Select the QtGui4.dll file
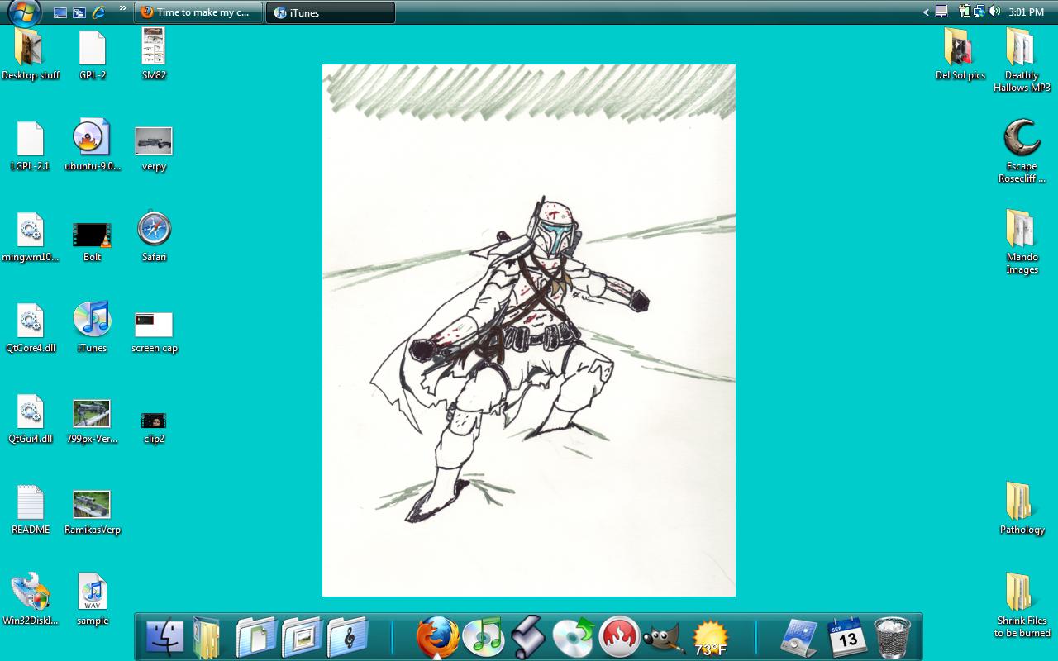1058x661 pixels. 31,419
